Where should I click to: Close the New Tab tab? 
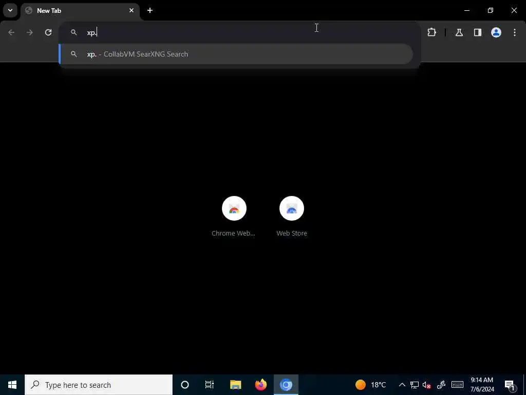point(131,10)
